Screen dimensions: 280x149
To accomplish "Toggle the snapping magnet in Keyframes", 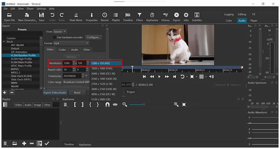I will pos(107,104).
